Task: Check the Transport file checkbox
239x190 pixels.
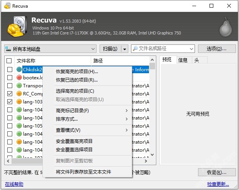Action: [10, 85]
